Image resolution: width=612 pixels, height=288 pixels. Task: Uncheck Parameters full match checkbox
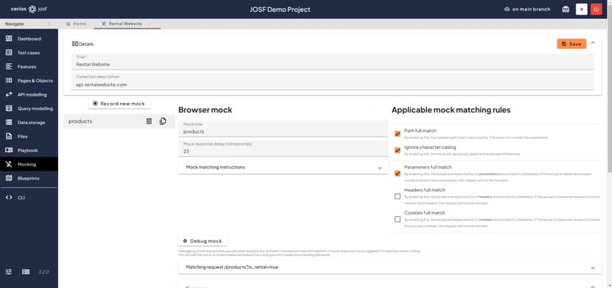pos(398,173)
